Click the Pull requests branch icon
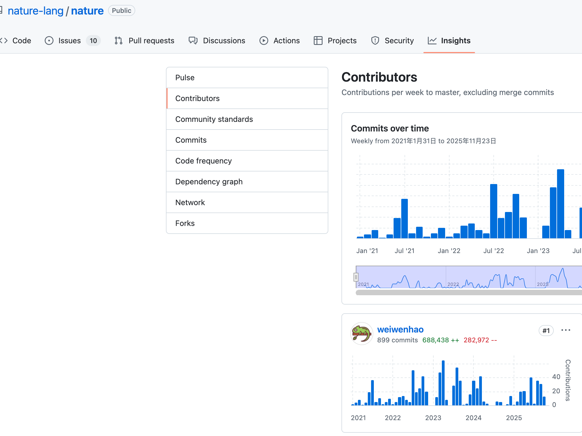The height and width of the screenshot is (436, 582). [x=118, y=41]
